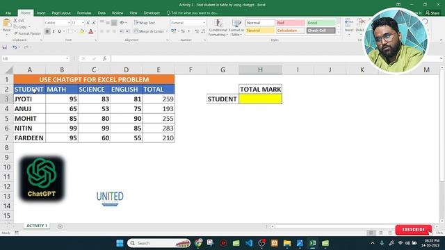Switch to the Data ribbon tab
This screenshot has height=250, width=445.
[102, 13]
